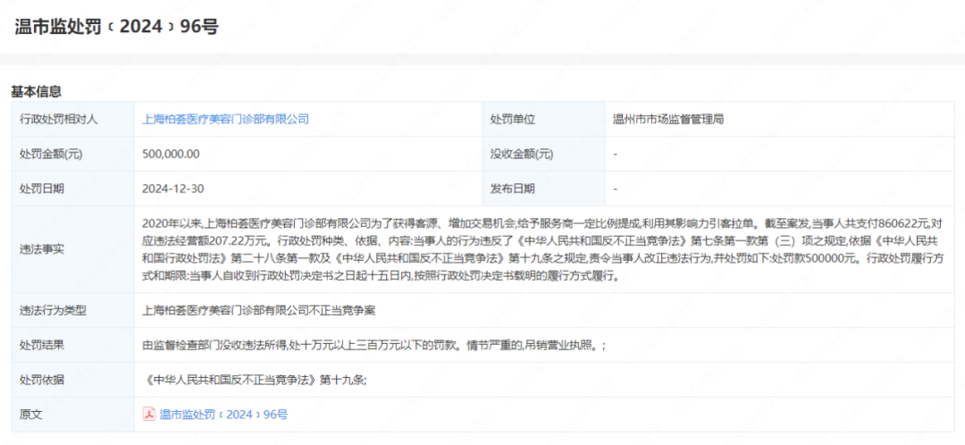The height and width of the screenshot is (445, 965).
Task: Select the 《中华人民共和国反不正当竞争法》第十九条 basis text
Action: click(254, 380)
